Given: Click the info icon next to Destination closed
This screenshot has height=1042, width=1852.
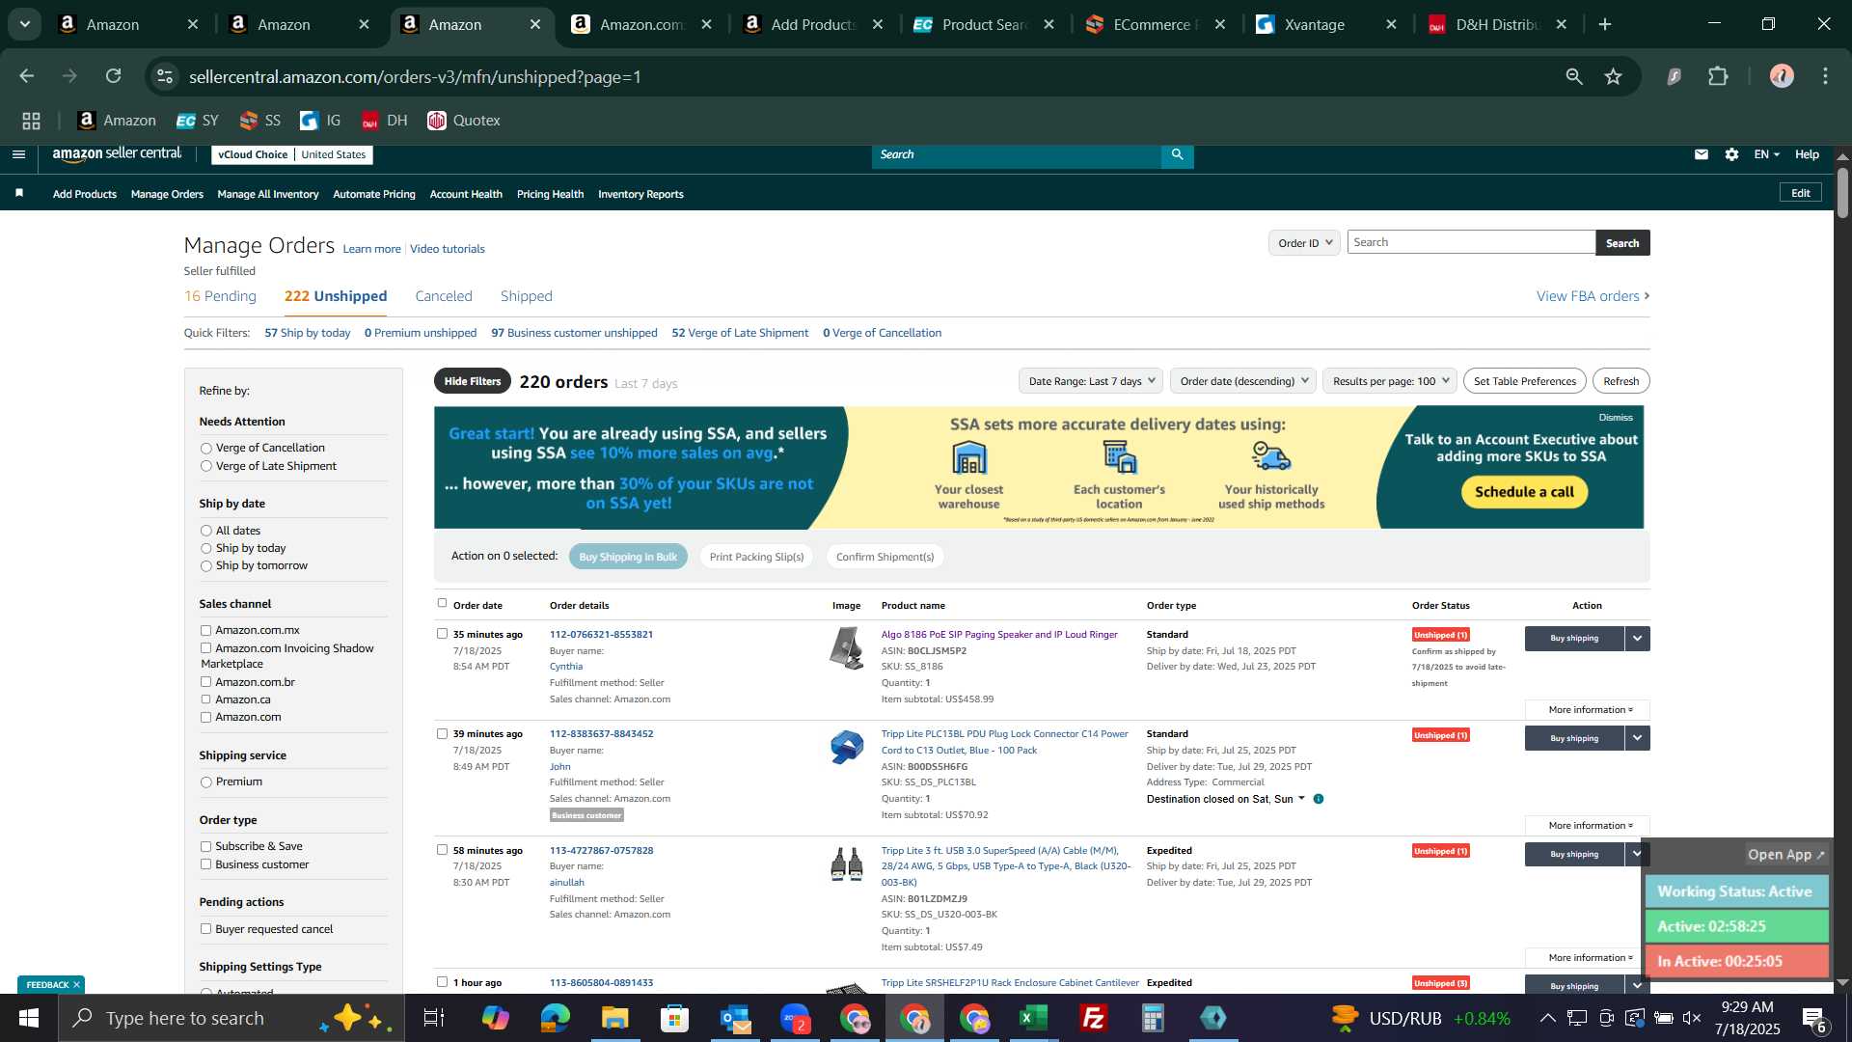Looking at the screenshot, I should point(1318,799).
